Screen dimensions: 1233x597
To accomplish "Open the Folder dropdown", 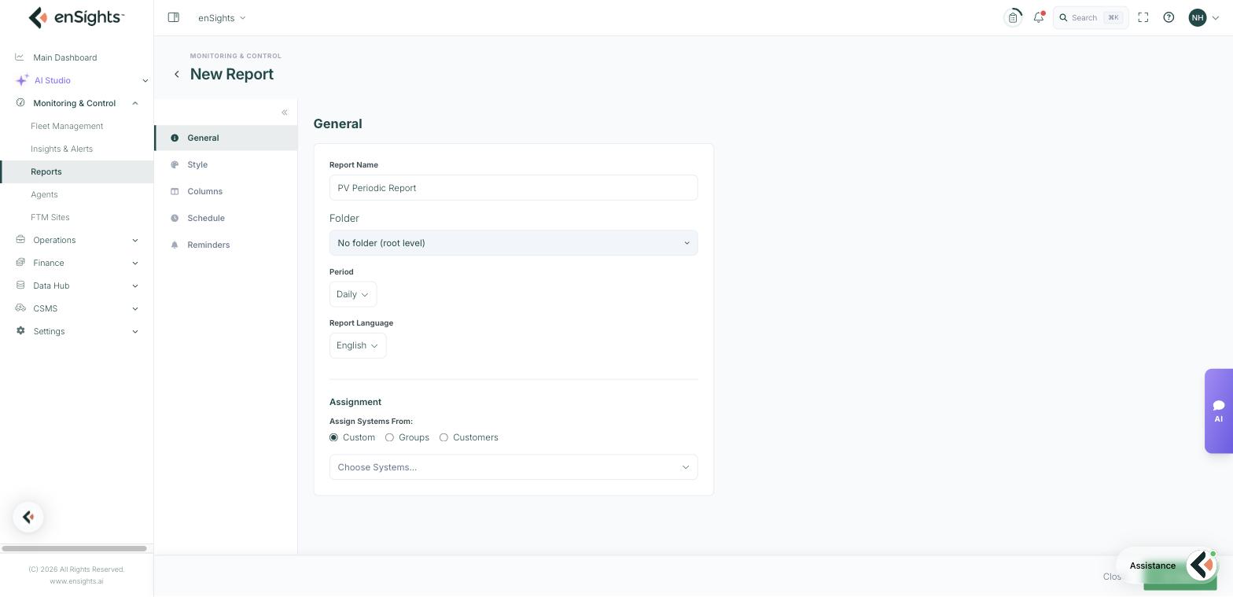I will [x=513, y=243].
